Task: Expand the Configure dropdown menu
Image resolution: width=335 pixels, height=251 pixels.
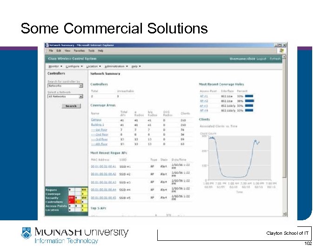Action: pyautogui.click(x=74, y=66)
